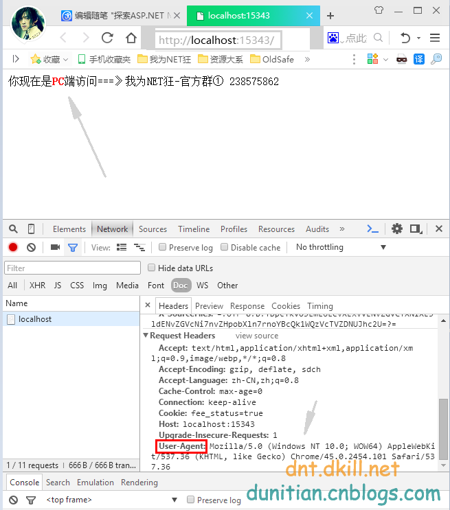Show more DevTools tabs via overflow chevron
The height and width of the screenshot is (510, 450).
(342, 229)
